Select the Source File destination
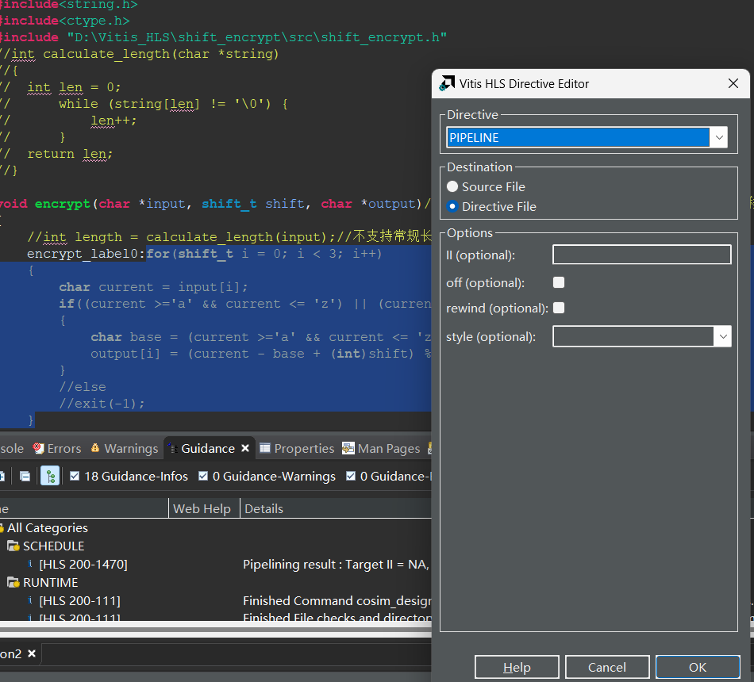This screenshot has width=754, height=682. (x=452, y=186)
